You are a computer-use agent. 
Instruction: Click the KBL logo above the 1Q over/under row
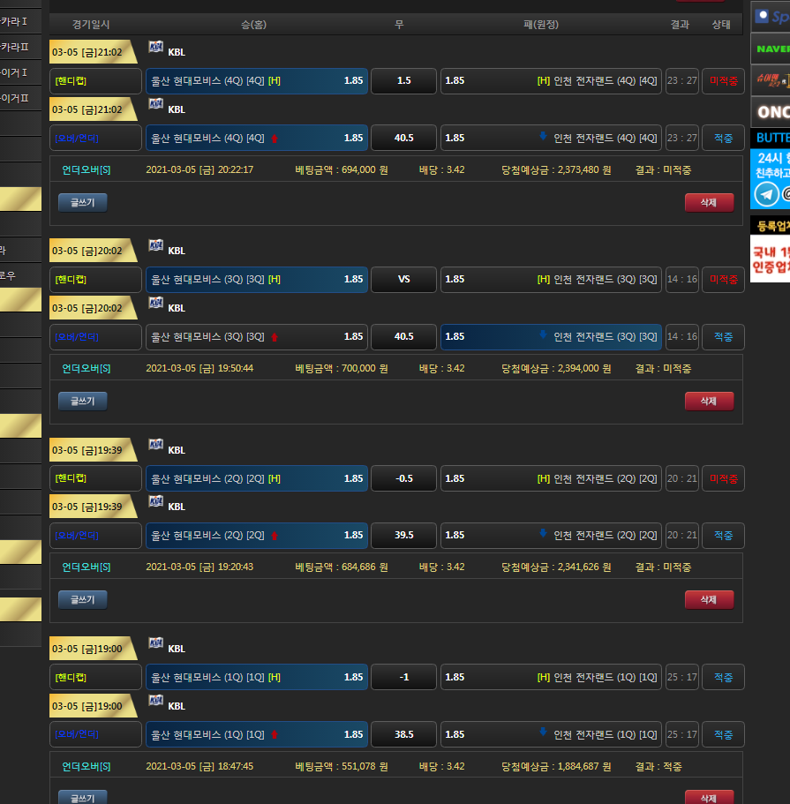156,702
